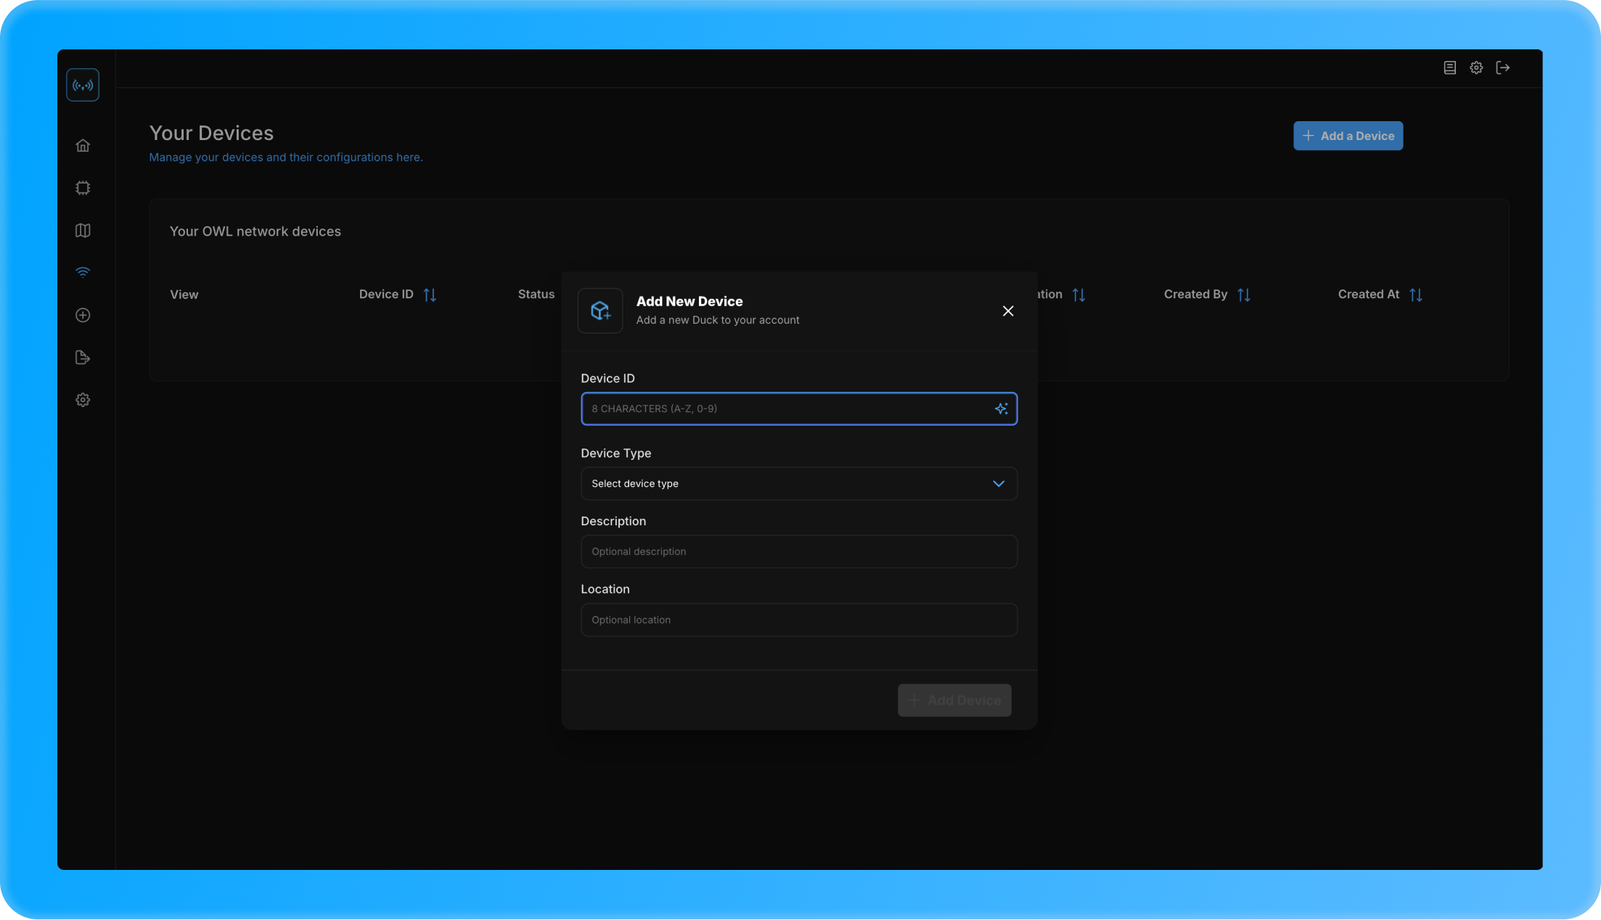
Task: Sort table by Created By column
Action: [1243, 295]
